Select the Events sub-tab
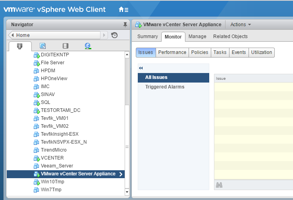The width and height of the screenshot is (293, 200). 239,52
